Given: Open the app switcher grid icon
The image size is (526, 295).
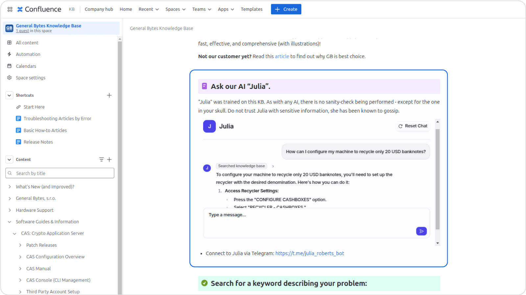Looking at the screenshot, I should click(x=10, y=9).
